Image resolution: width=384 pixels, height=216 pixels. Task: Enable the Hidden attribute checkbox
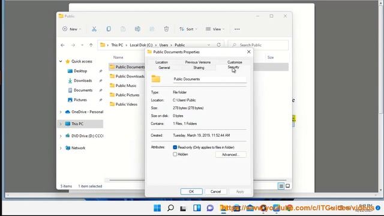[175, 154]
